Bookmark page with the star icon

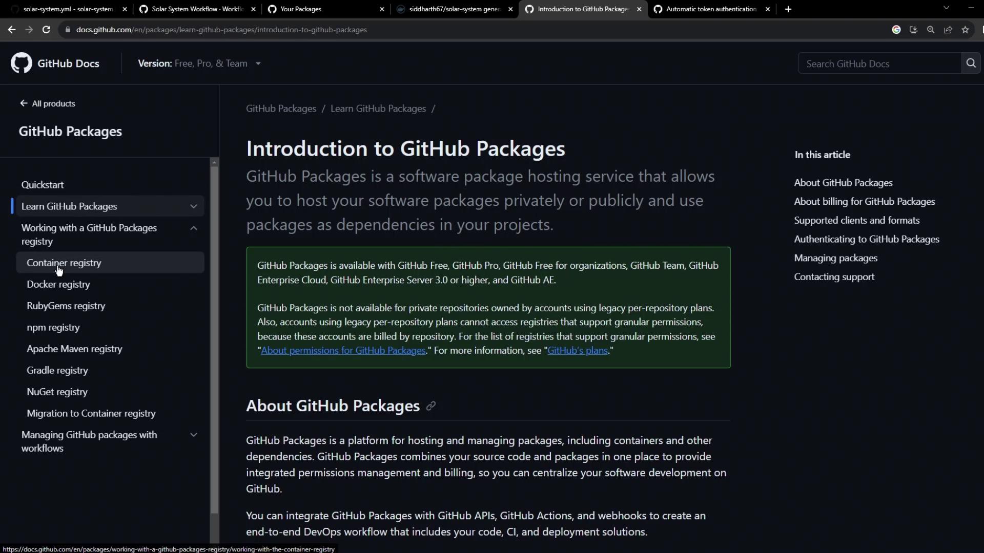click(x=966, y=30)
